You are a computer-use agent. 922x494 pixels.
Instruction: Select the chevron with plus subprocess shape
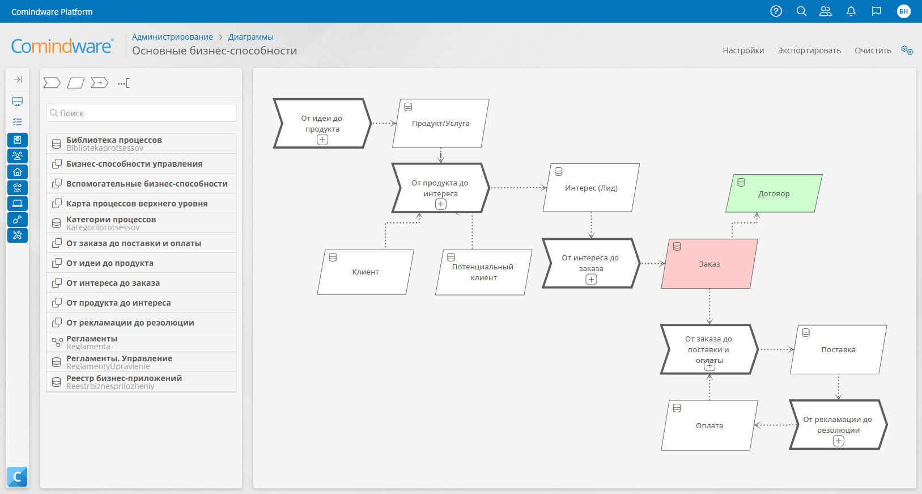pyautogui.click(x=100, y=83)
